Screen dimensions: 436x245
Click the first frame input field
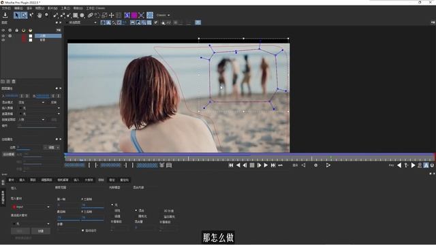coord(68,206)
